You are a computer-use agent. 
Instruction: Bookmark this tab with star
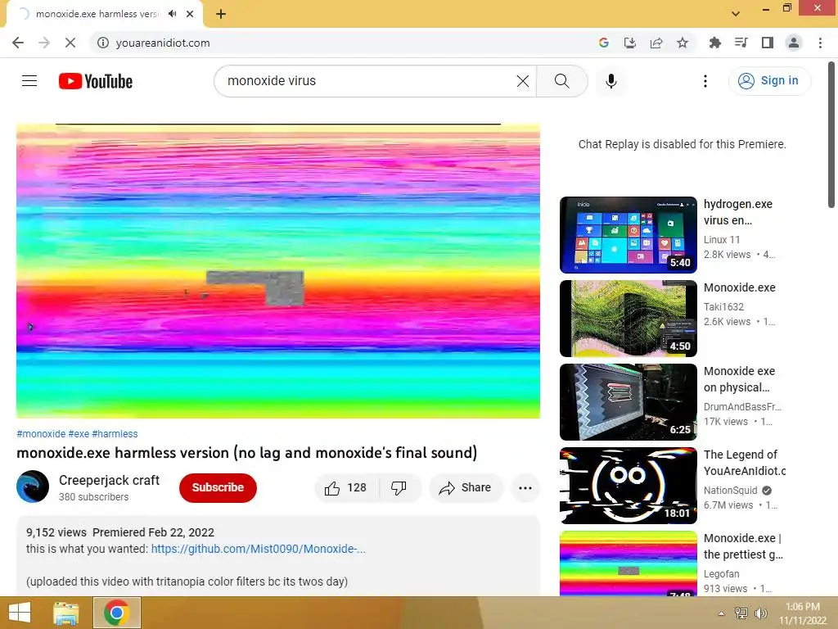tap(683, 43)
